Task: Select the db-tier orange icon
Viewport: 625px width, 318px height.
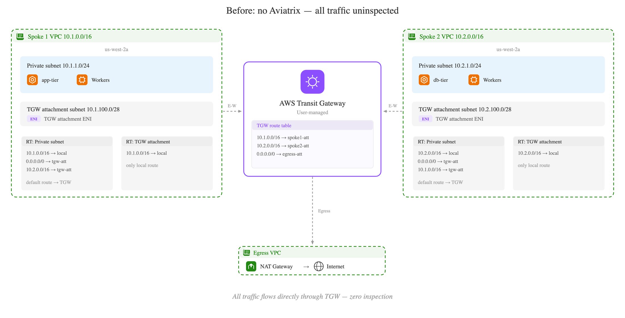Action: (x=424, y=80)
